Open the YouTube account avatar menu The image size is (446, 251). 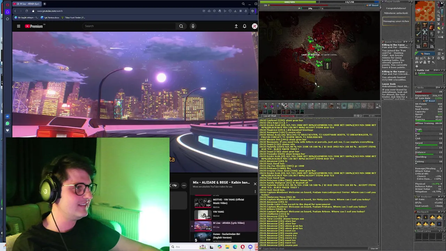coord(255,26)
